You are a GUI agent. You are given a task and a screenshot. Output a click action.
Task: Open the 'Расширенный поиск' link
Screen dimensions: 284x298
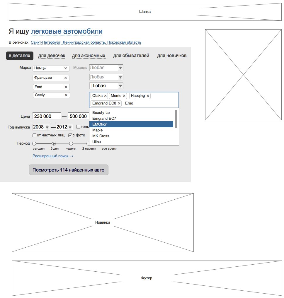click(x=50, y=156)
